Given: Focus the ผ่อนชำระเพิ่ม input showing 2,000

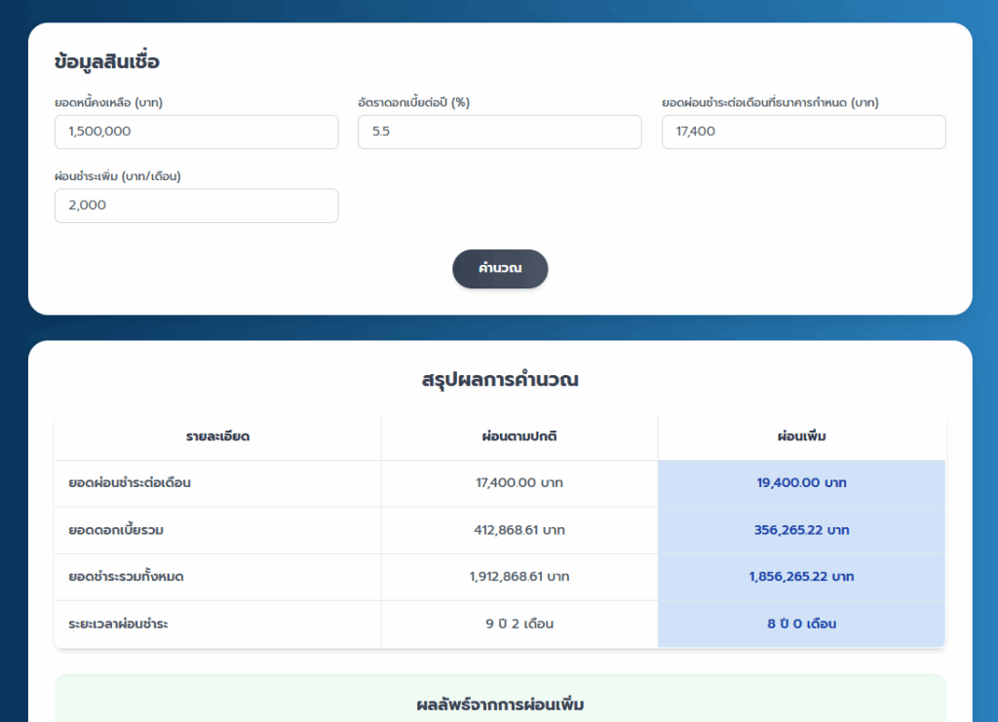Looking at the screenshot, I should 196,206.
